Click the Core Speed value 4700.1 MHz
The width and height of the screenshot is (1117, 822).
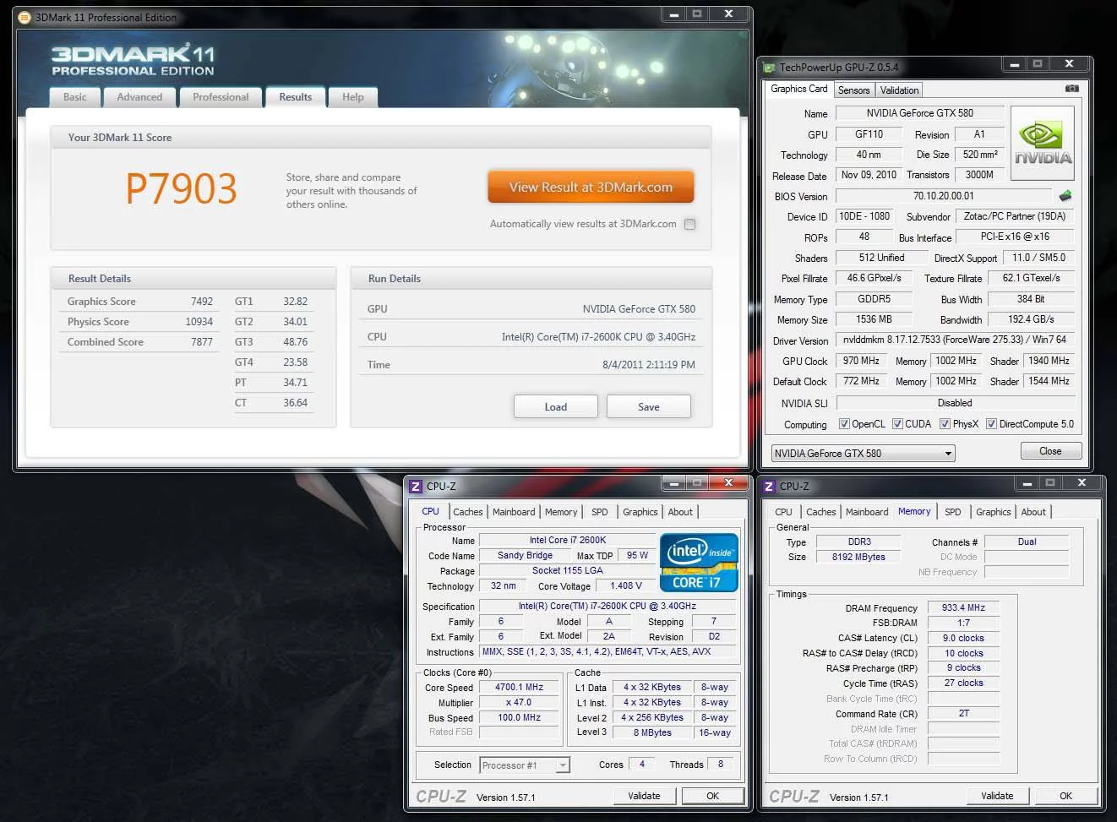[x=519, y=688]
